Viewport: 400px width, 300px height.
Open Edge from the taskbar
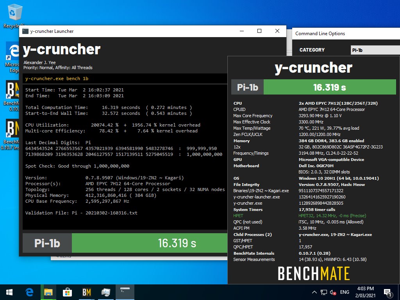29,292
